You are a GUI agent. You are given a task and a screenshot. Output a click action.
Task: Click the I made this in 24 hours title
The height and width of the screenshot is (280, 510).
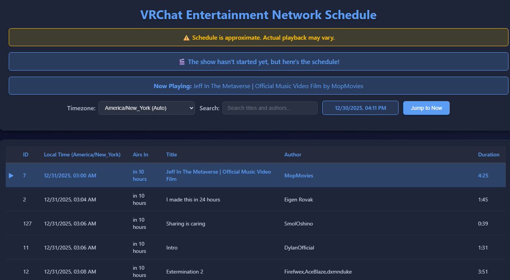click(x=193, y=200)
